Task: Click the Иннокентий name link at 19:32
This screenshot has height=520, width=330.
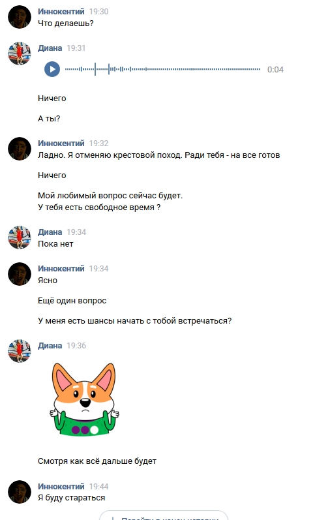Action: click(61, 143)
